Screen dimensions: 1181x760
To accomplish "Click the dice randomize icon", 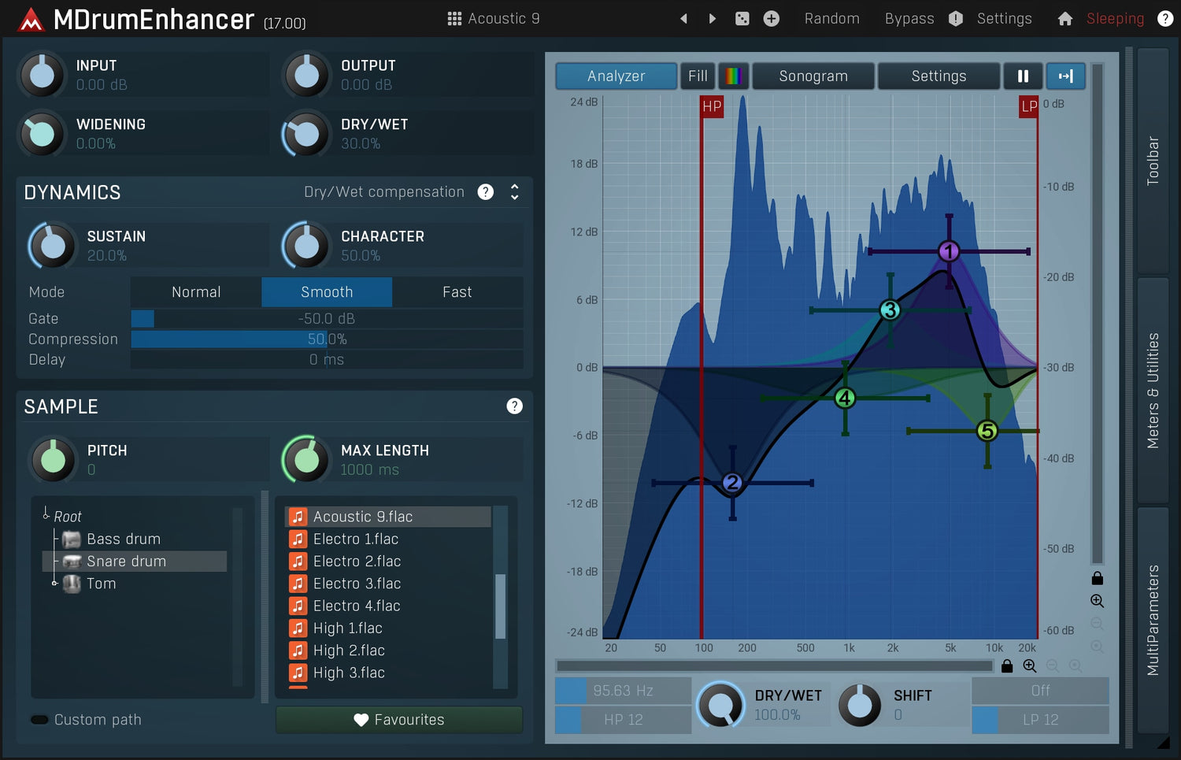I will click(742, 18).
